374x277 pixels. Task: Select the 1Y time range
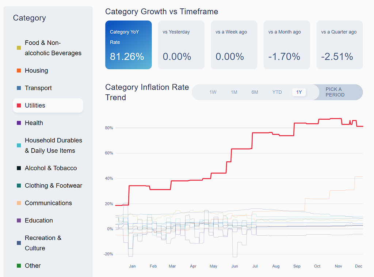coord(299,92)
